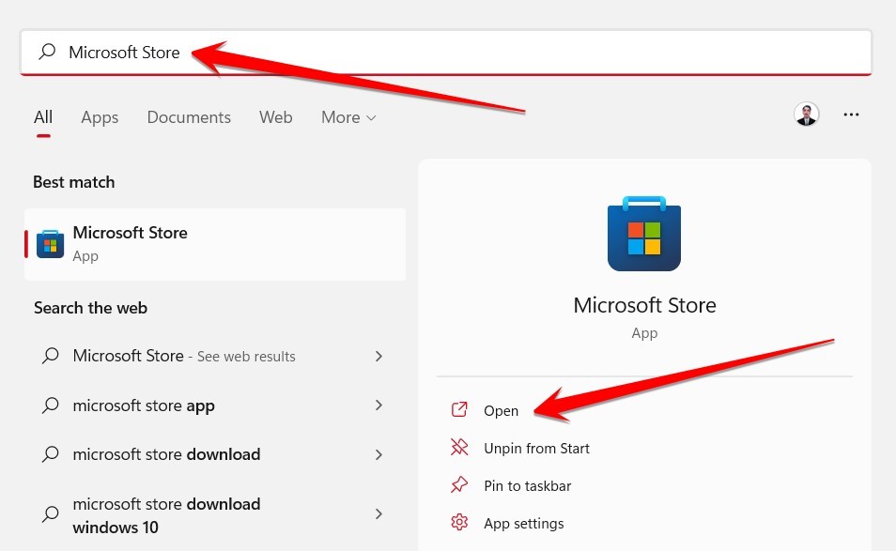Click the Microsoft Store title in preview pane
The height and width of the screenshot is (551, 896).
tap(644, 305)
